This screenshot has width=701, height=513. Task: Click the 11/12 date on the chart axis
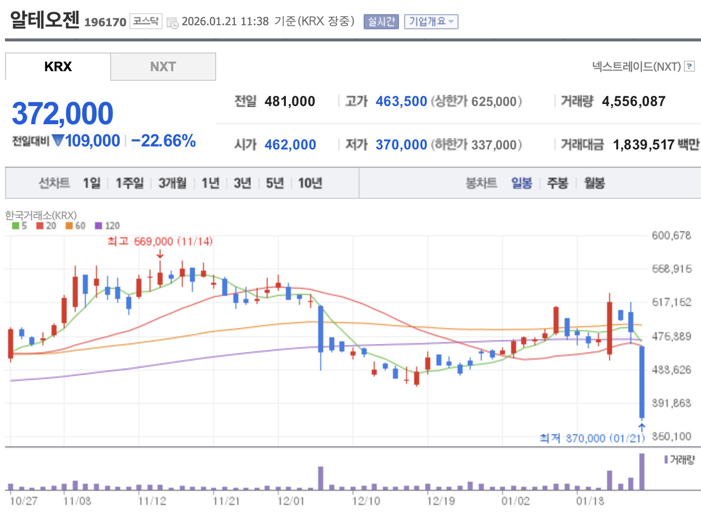click(x=152, y=501)
